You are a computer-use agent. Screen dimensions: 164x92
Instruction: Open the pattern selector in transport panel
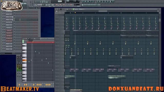click(53, 5)
